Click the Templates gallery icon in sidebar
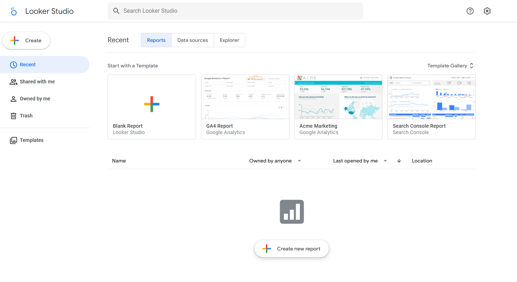Viewport: 517px width, 282px height. (13, 140)
